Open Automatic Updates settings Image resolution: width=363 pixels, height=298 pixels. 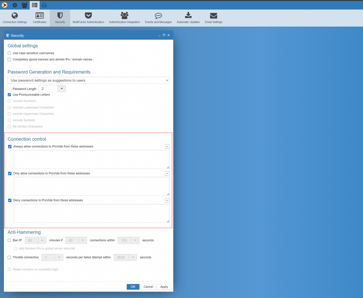point(188,16)
